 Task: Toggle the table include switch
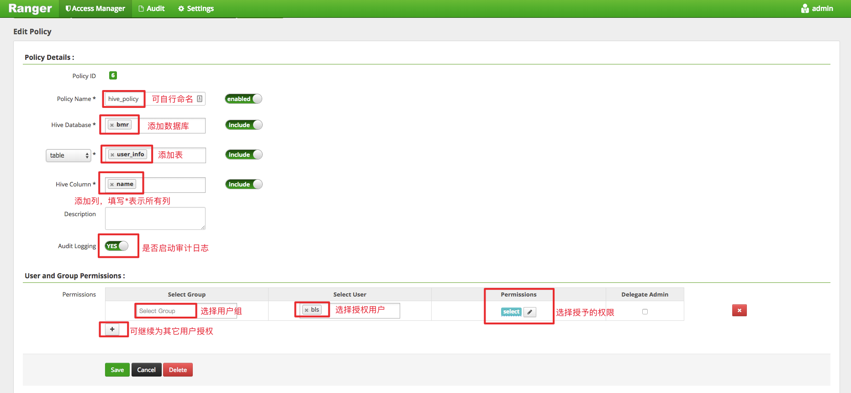coord(243,154)
